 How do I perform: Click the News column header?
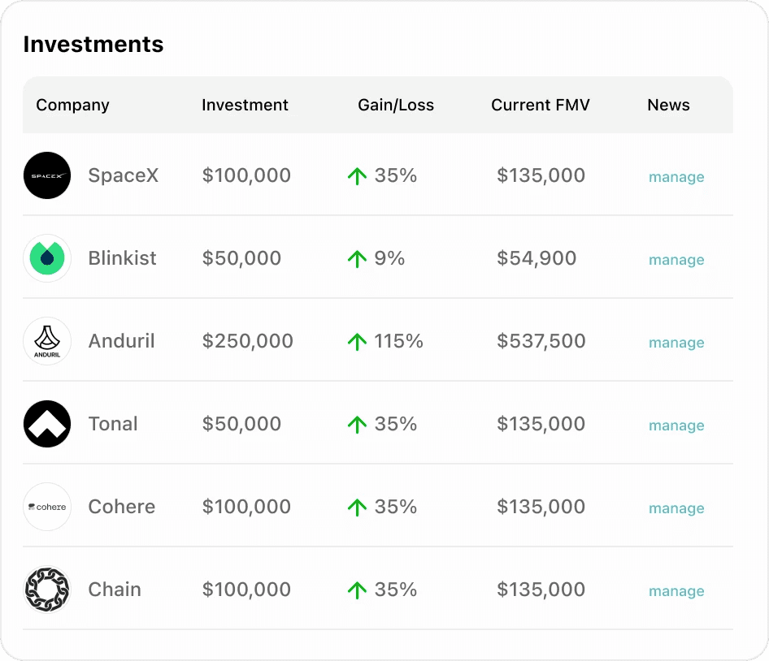click(668, 105)
